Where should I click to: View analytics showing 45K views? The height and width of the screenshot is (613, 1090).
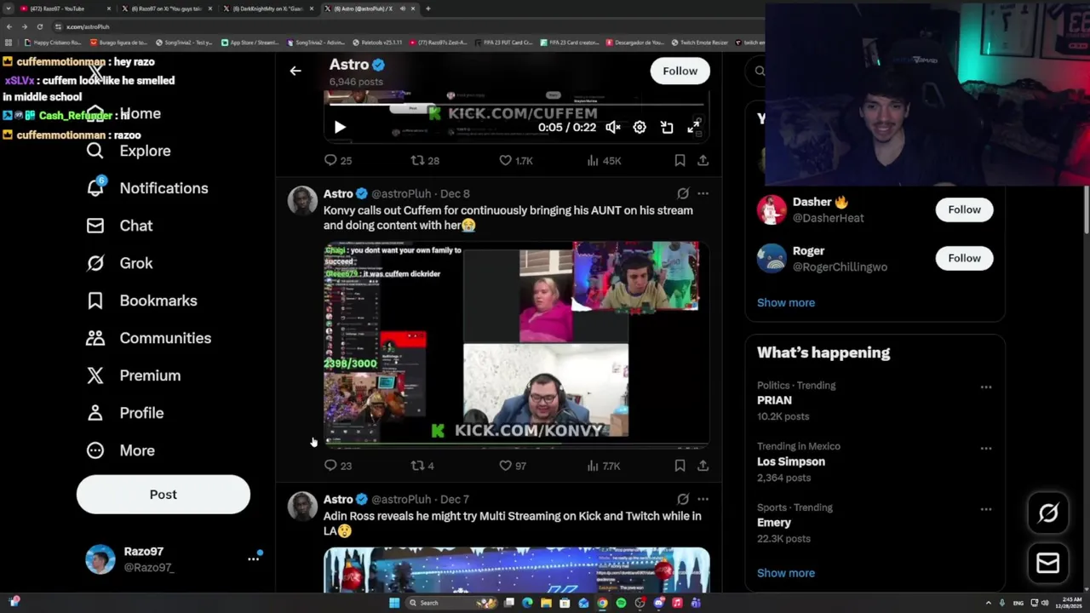604,160
